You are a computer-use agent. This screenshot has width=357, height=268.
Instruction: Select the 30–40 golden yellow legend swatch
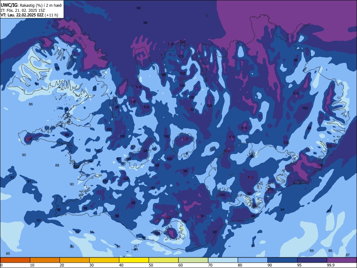(104, 260)
